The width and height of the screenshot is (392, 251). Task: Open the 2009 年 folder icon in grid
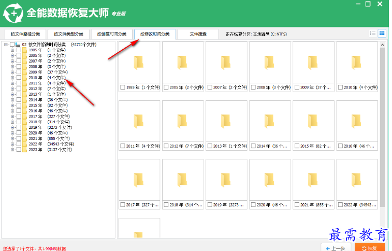313,62
